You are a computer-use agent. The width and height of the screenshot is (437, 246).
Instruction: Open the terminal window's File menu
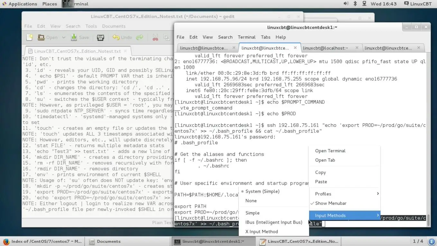point(181,37)
